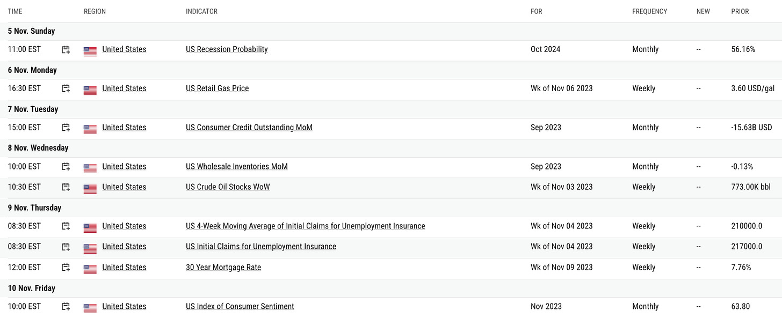This screenshot has width=782, height=318.
Task: Click the TIME column header
Action: tap(15, 11)
